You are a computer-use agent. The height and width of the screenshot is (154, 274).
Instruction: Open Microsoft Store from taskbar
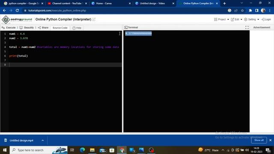112,150
